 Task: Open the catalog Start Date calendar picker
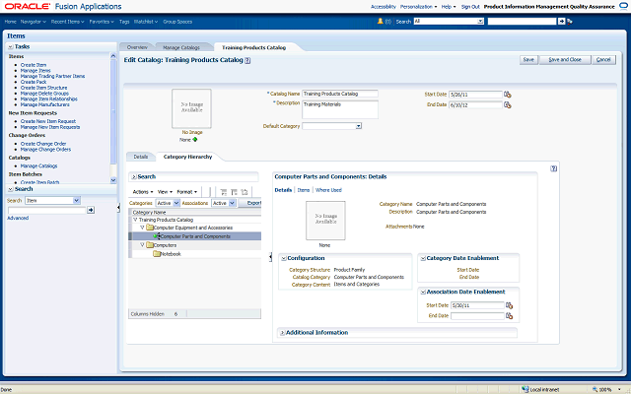(x=508, y=94)
